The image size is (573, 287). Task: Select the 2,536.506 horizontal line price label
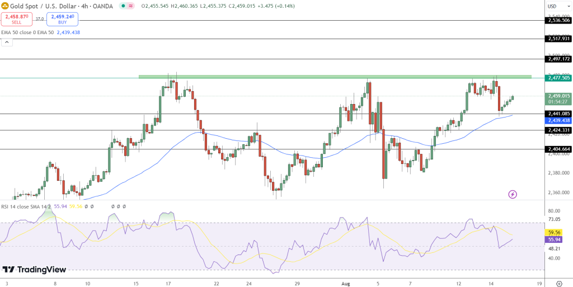[x=558, y=20]
